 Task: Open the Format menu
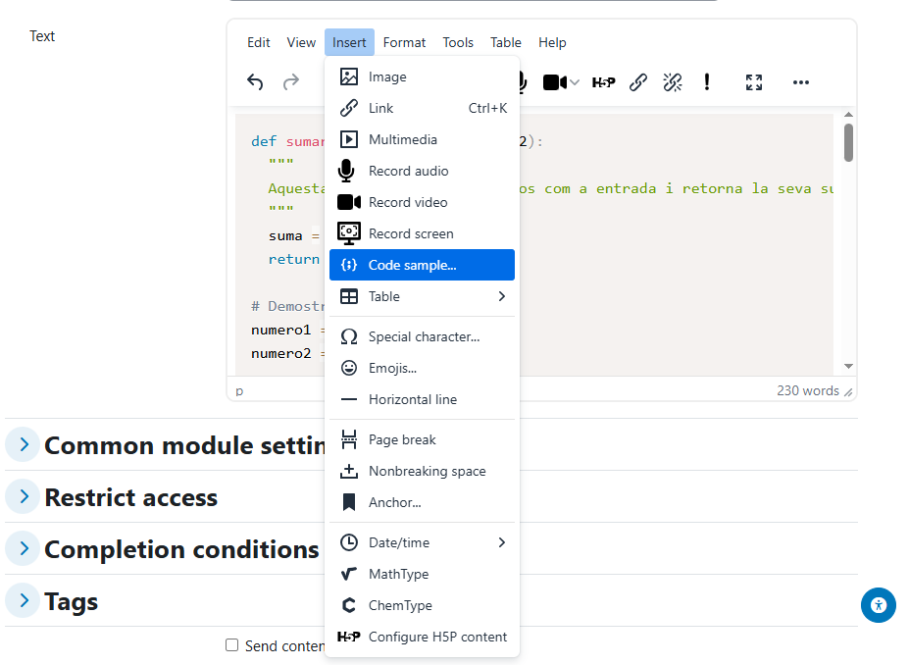pyautogui.click(x=404, y=42)
